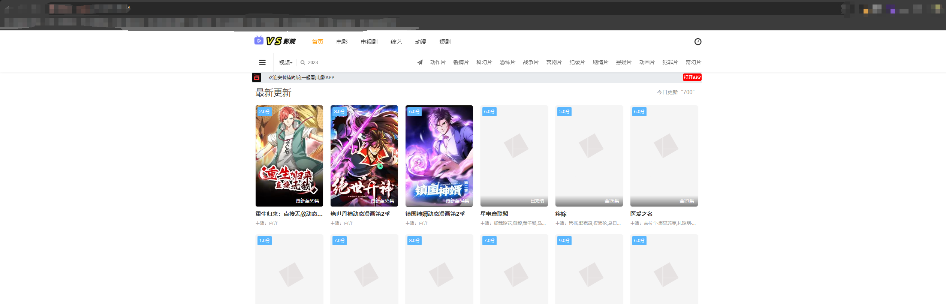Screen dimensions: 946x304
Task: Click the 全26集 label on 将嫁
Action: pyautogui.click(x=612, y=201)
